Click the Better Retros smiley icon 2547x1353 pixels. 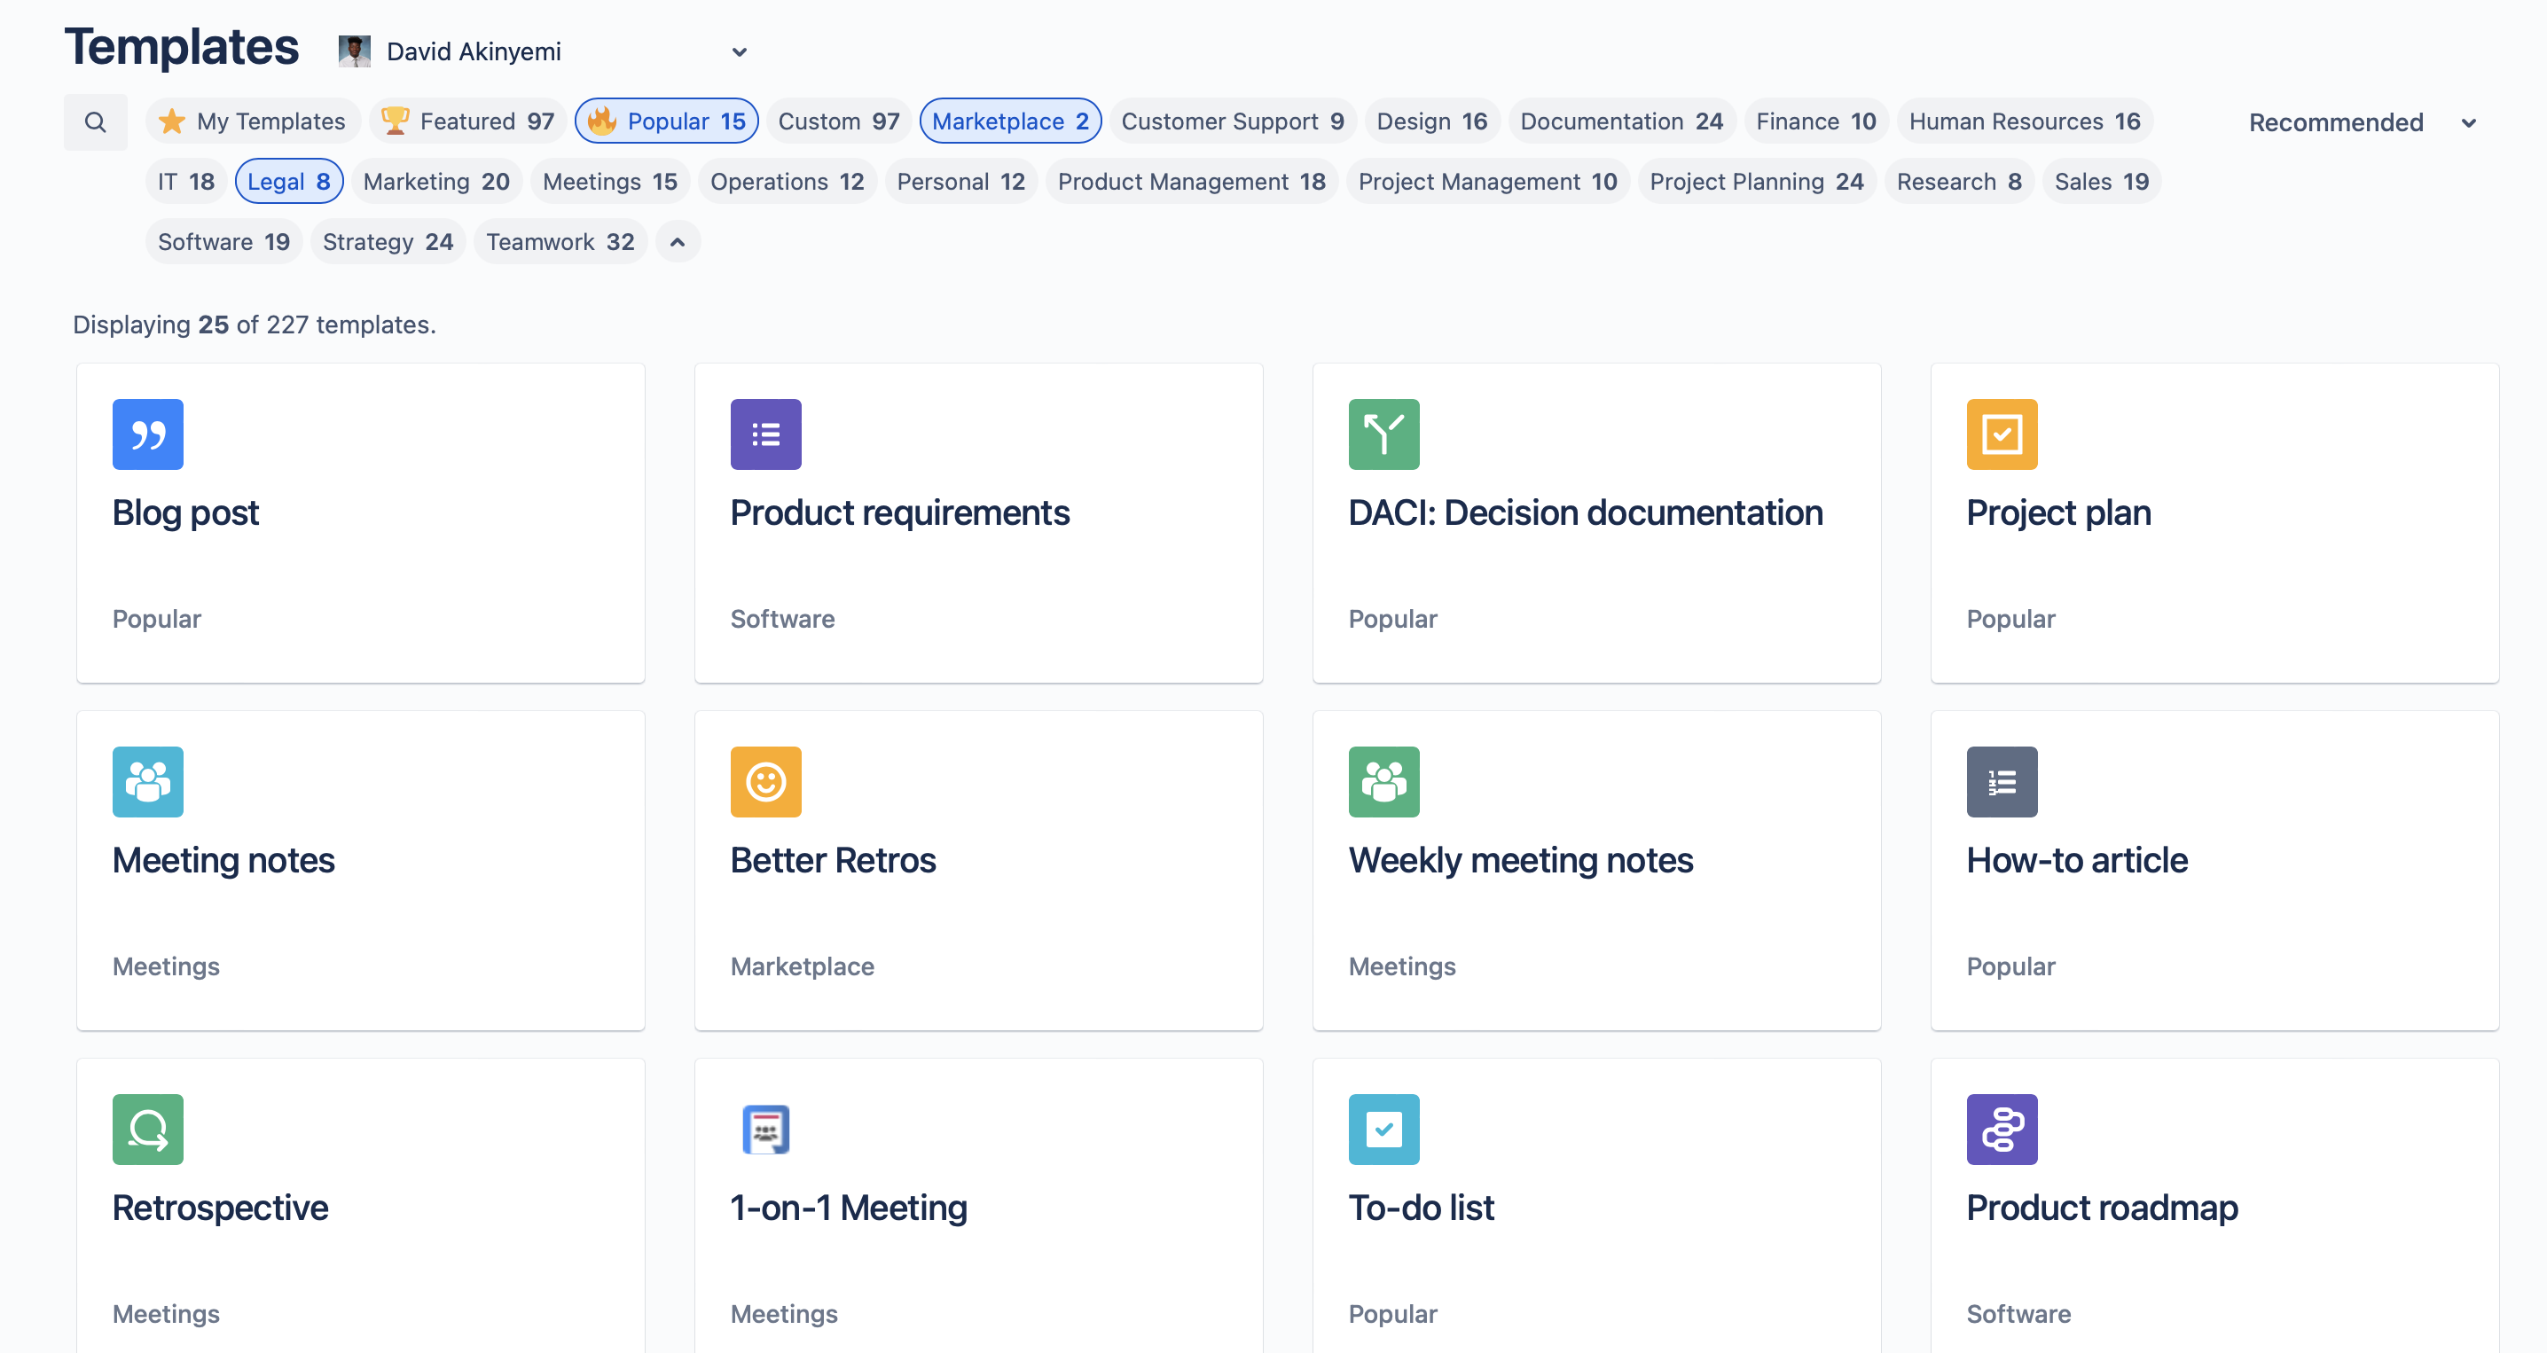click(764, 782)
